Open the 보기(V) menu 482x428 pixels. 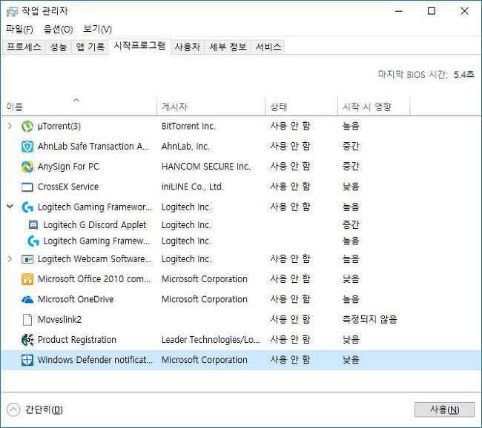(97, 29)
